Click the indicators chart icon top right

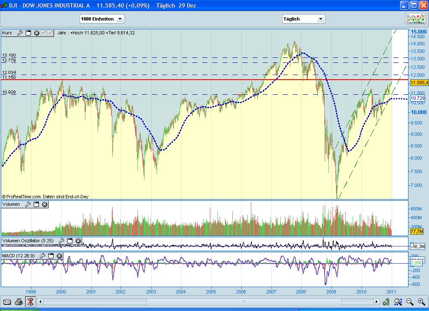pos(415,19)
